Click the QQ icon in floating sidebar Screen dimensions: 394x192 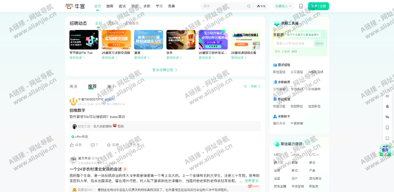coord(387,106)
